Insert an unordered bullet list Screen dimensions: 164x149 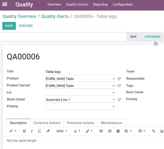(101, 131)
